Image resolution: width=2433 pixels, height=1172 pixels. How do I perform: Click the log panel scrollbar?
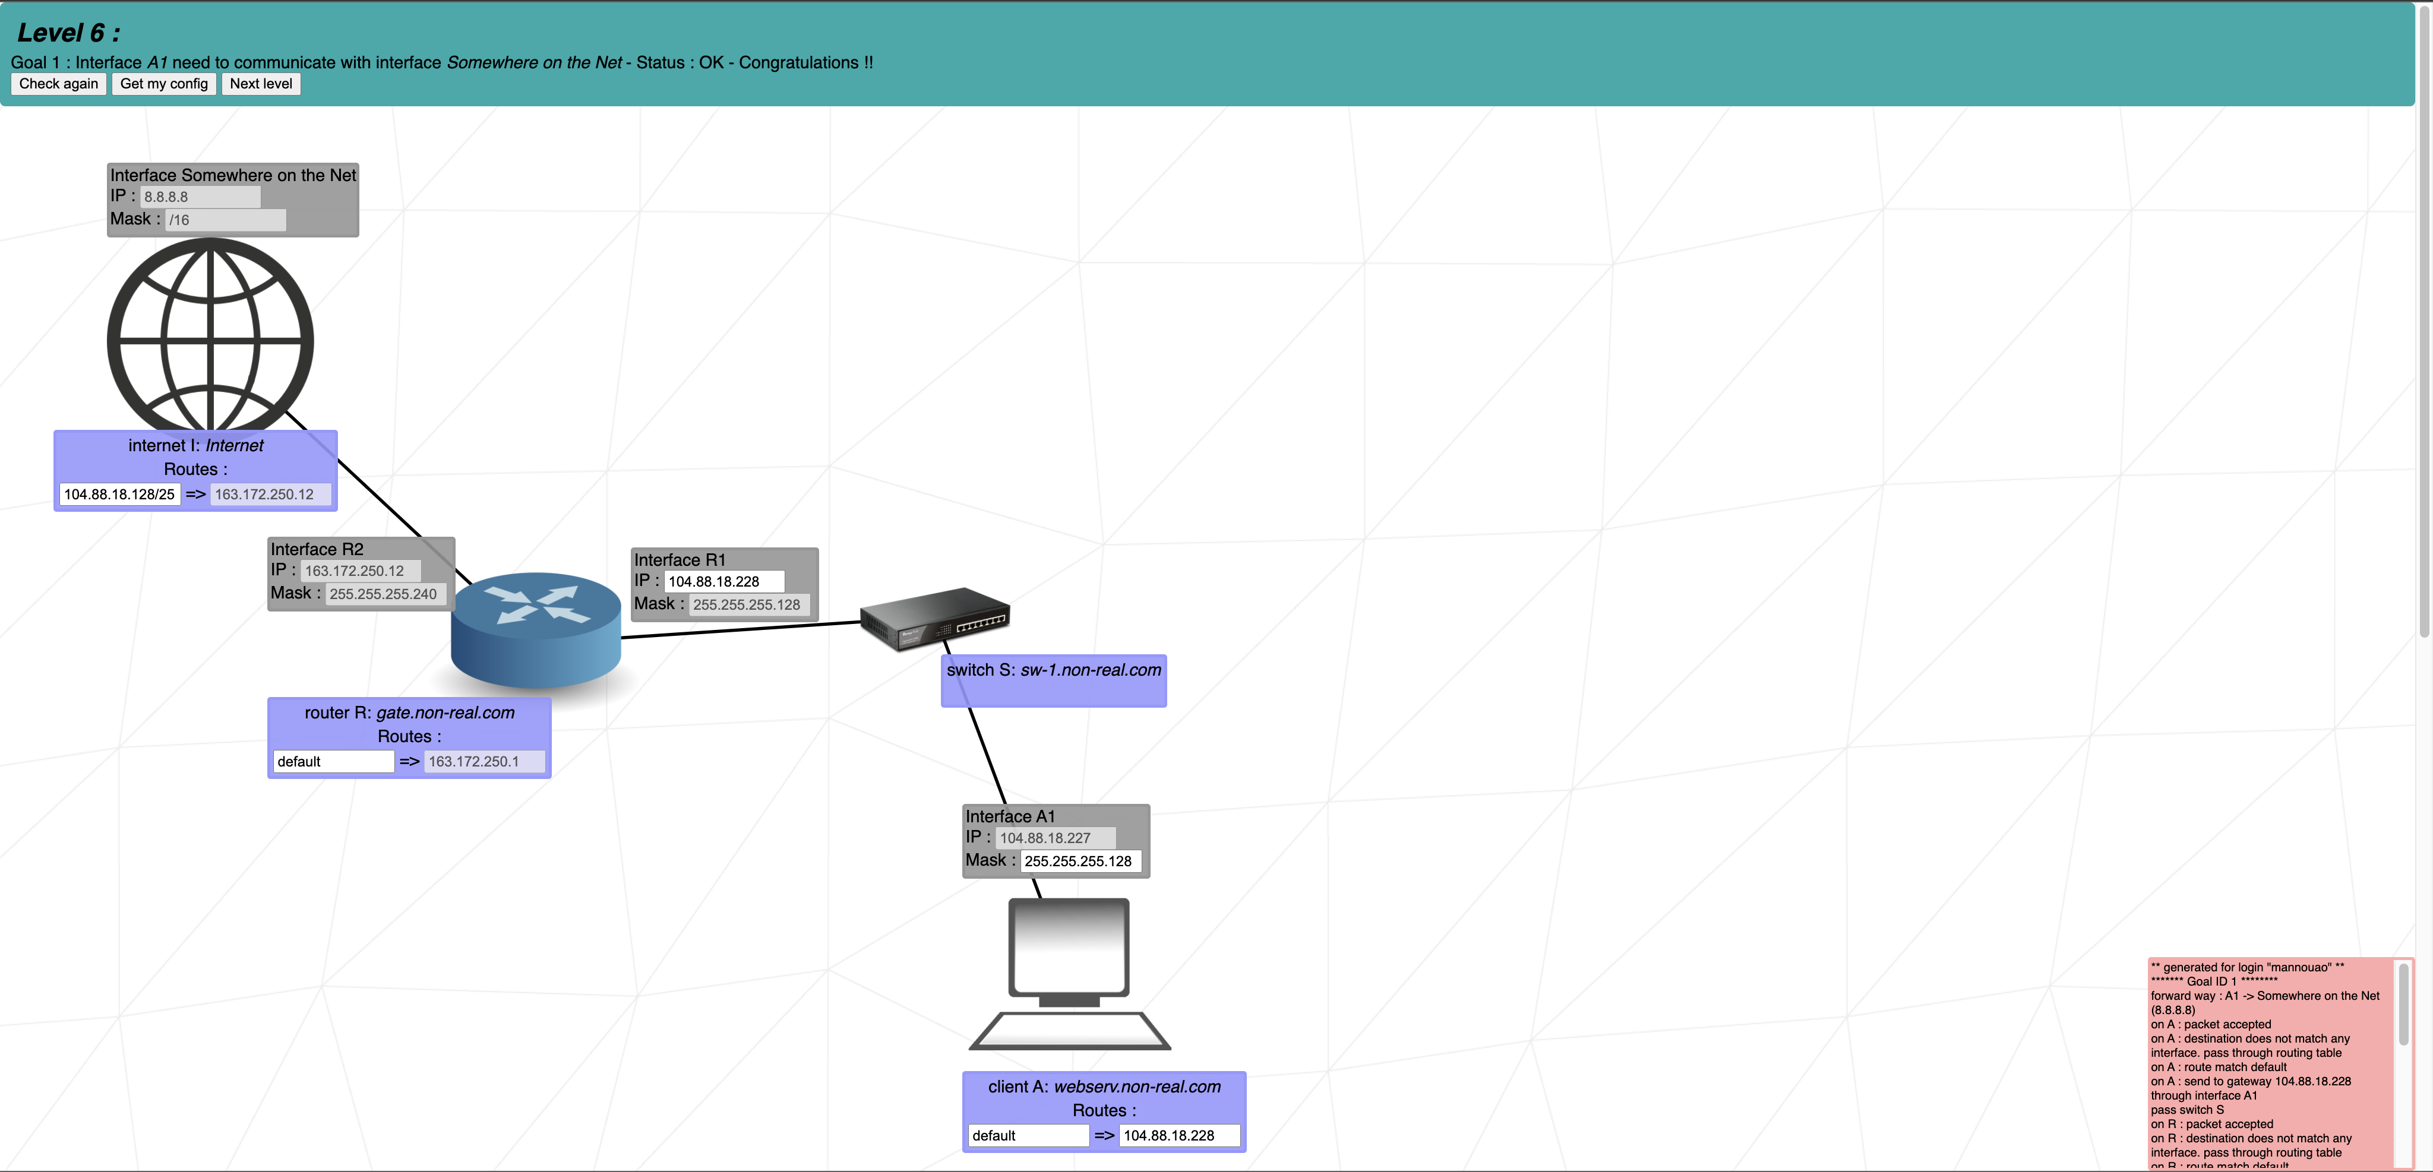click(x=2403, y=1006)
